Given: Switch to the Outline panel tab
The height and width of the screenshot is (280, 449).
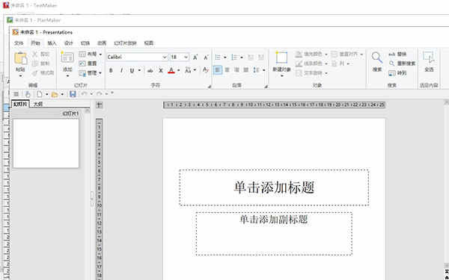Looking at the screenshot, I should 38,105.
